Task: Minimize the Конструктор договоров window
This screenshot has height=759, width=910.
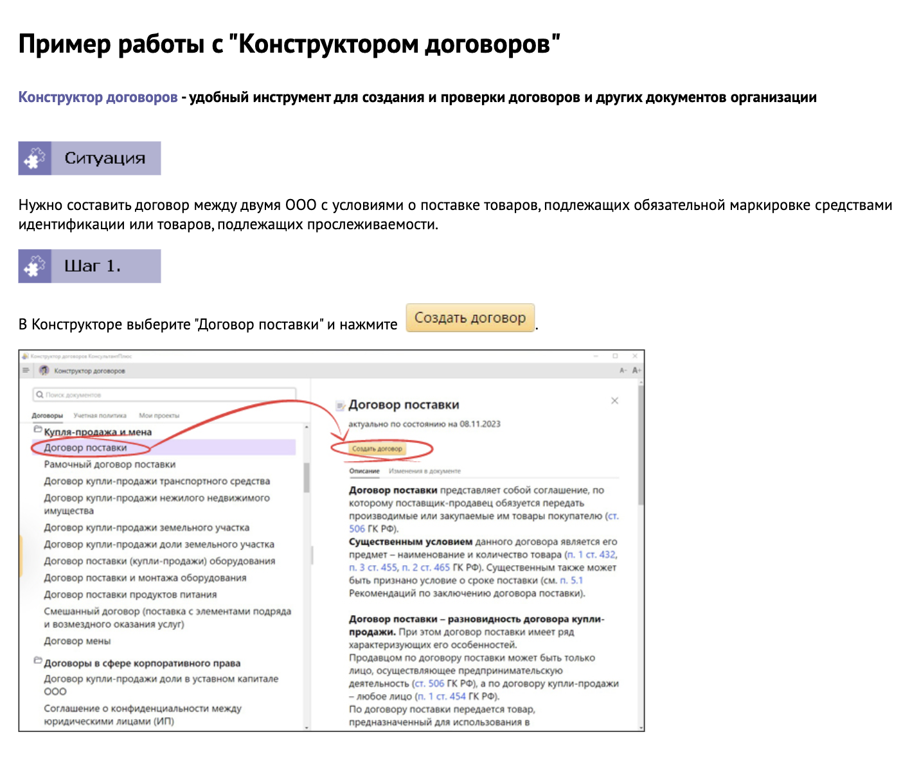Action: pos(596,356)
